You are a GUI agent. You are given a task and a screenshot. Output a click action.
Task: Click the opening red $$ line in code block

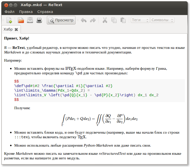pos(17,81)
